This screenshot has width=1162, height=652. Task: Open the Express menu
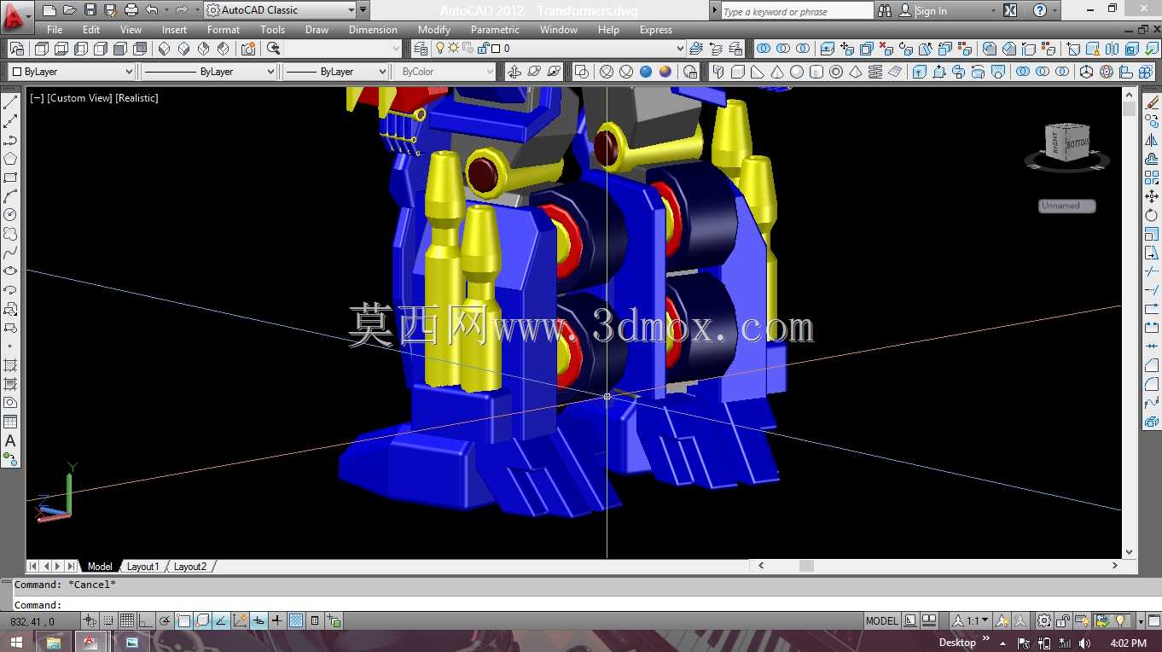656,30
